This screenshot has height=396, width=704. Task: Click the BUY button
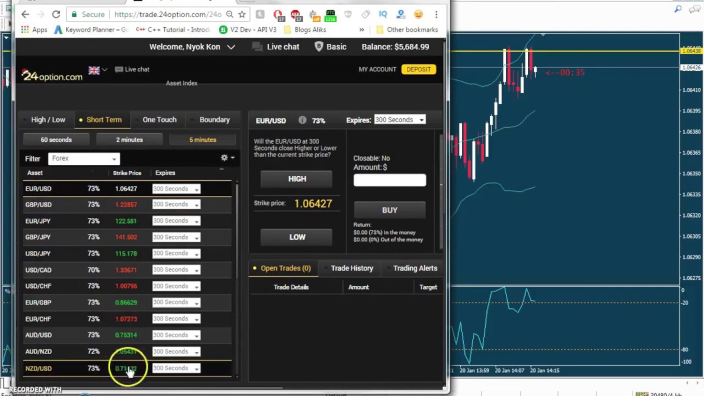tap(389, 210)
